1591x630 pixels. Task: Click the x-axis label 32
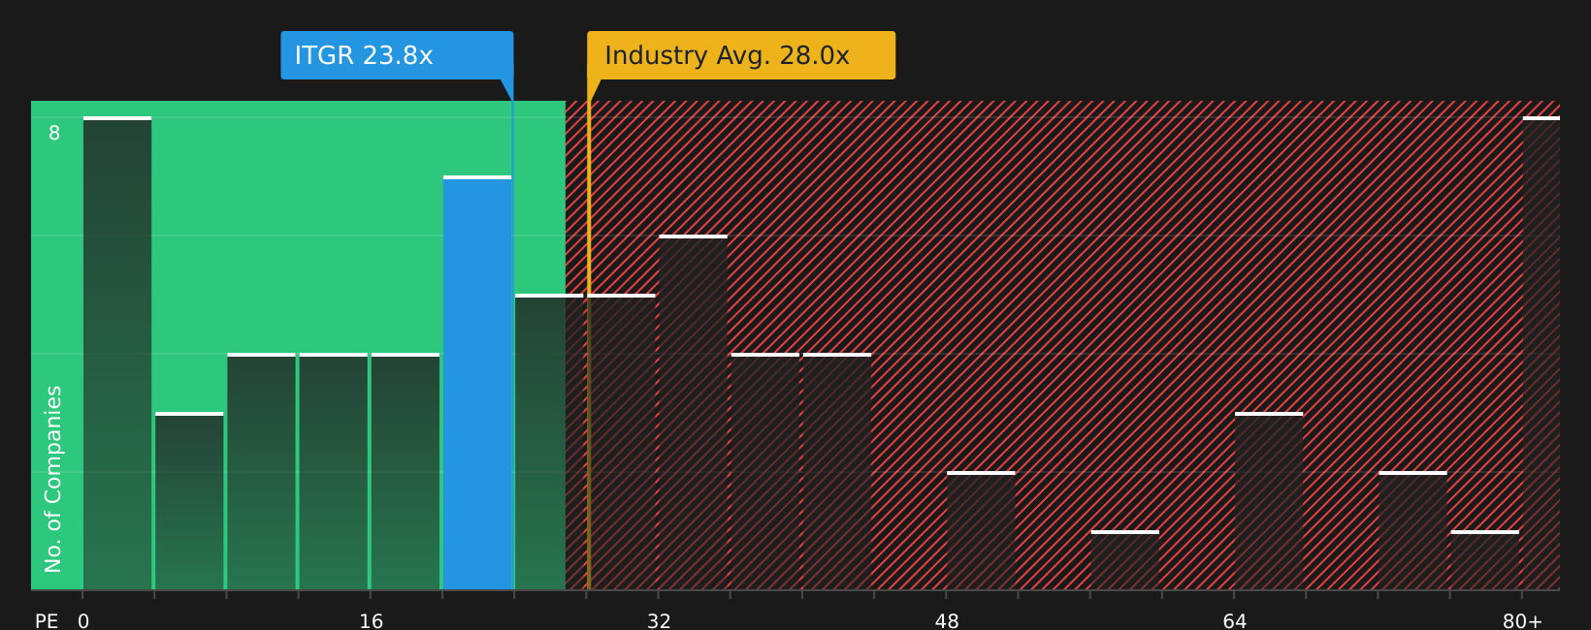(x=659, y=621)
